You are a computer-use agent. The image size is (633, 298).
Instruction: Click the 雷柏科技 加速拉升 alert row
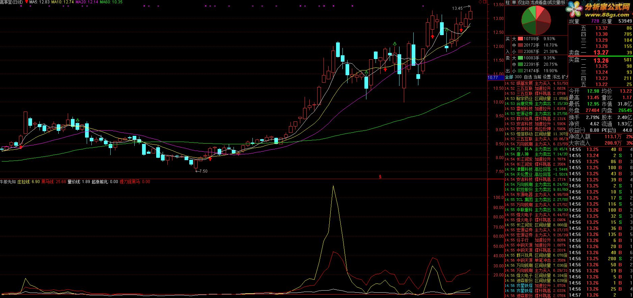tap(536, 109)
